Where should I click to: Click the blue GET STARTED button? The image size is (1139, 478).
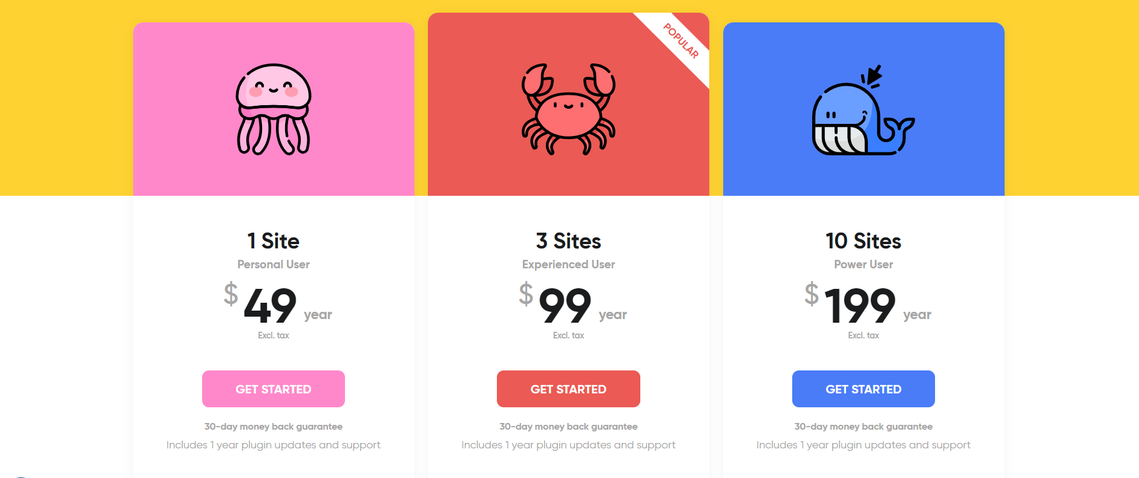864,389
